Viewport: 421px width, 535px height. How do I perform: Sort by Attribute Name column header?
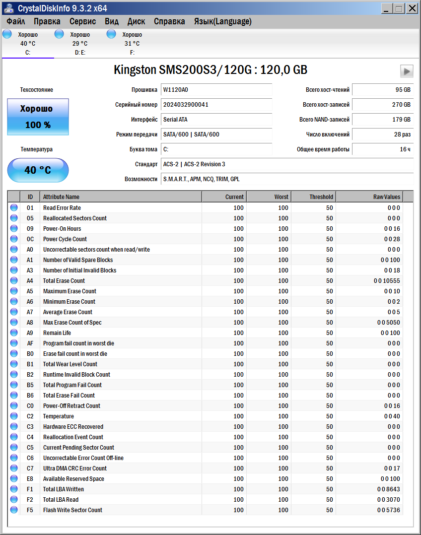pyautogui.click(x=121, y=197)
